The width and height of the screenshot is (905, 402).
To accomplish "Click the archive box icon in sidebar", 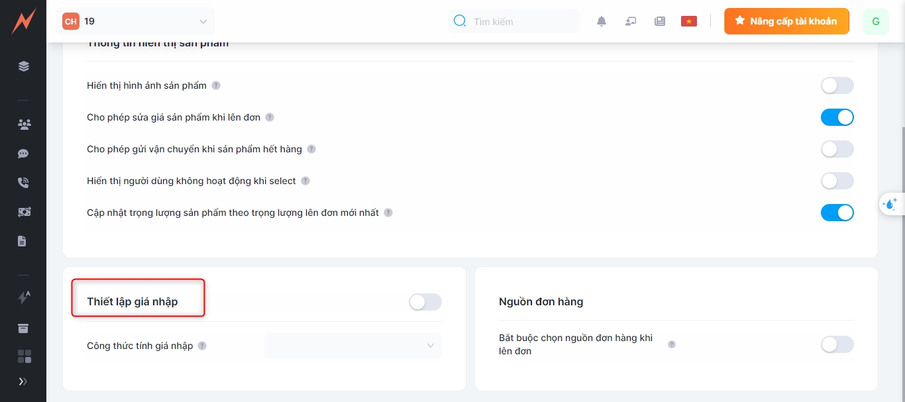I will [23, 328].
